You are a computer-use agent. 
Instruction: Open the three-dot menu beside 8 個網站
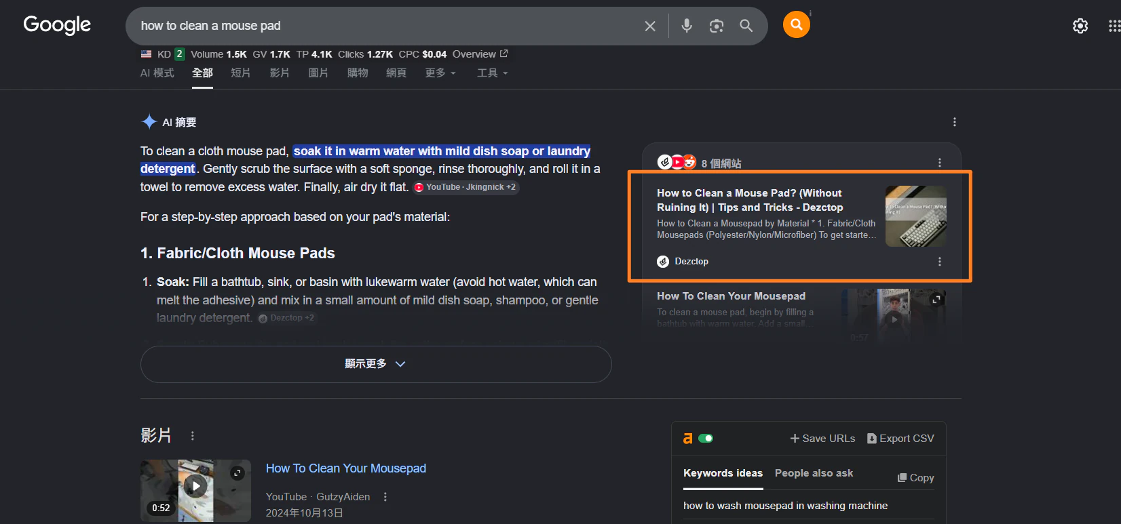point(940,163)
